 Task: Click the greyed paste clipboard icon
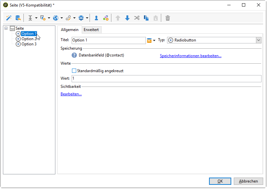tap(156, 18)
